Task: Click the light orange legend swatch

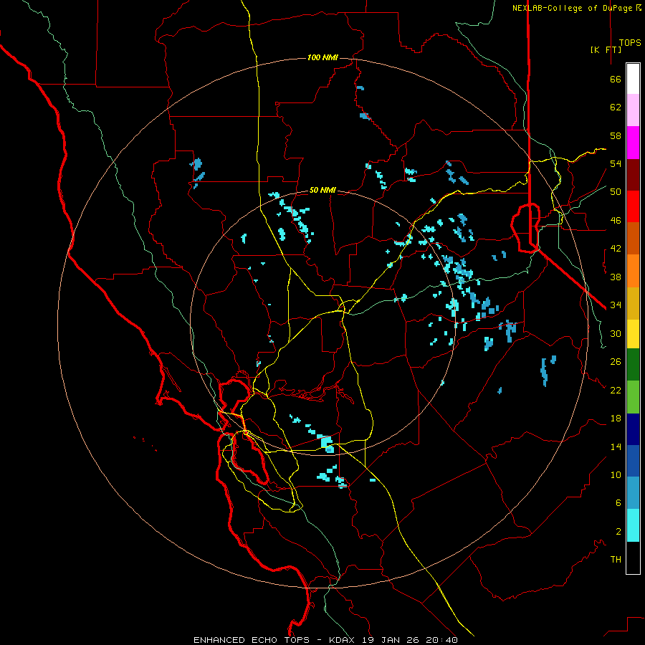Action: point(633,271)
